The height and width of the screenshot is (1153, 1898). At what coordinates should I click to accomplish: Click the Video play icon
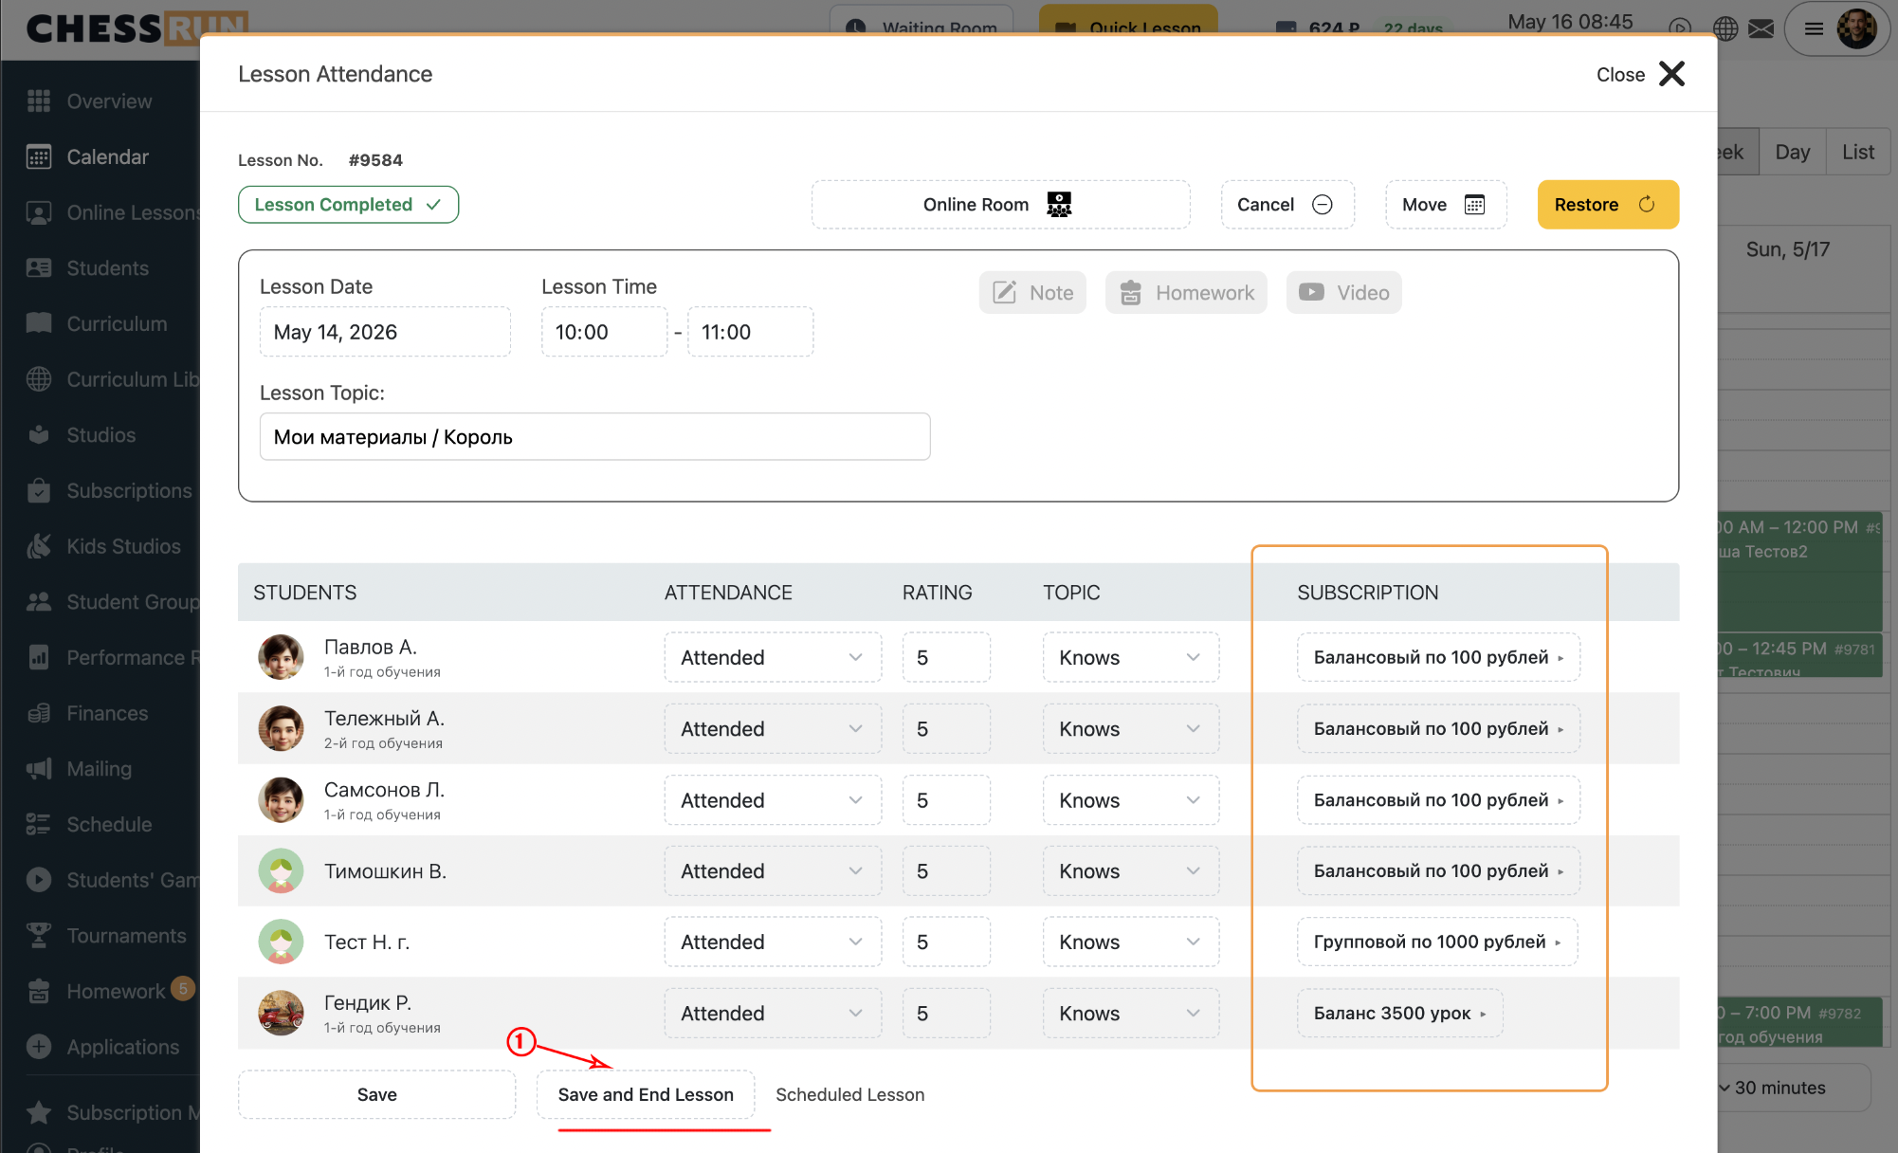1311,292
